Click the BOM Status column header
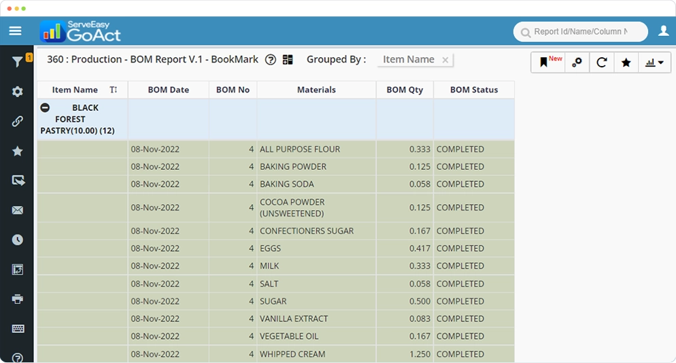Viewport: 676px width, 363px height. click(474, 90)
